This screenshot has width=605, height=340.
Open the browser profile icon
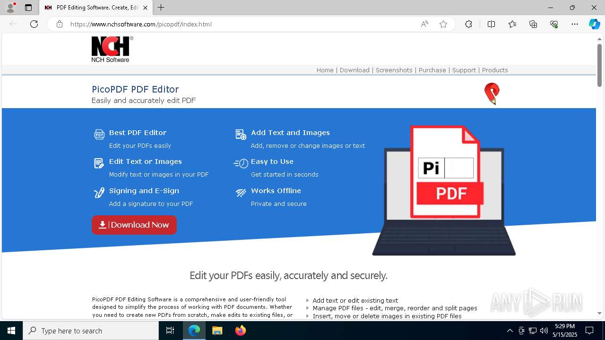[10, 8]
